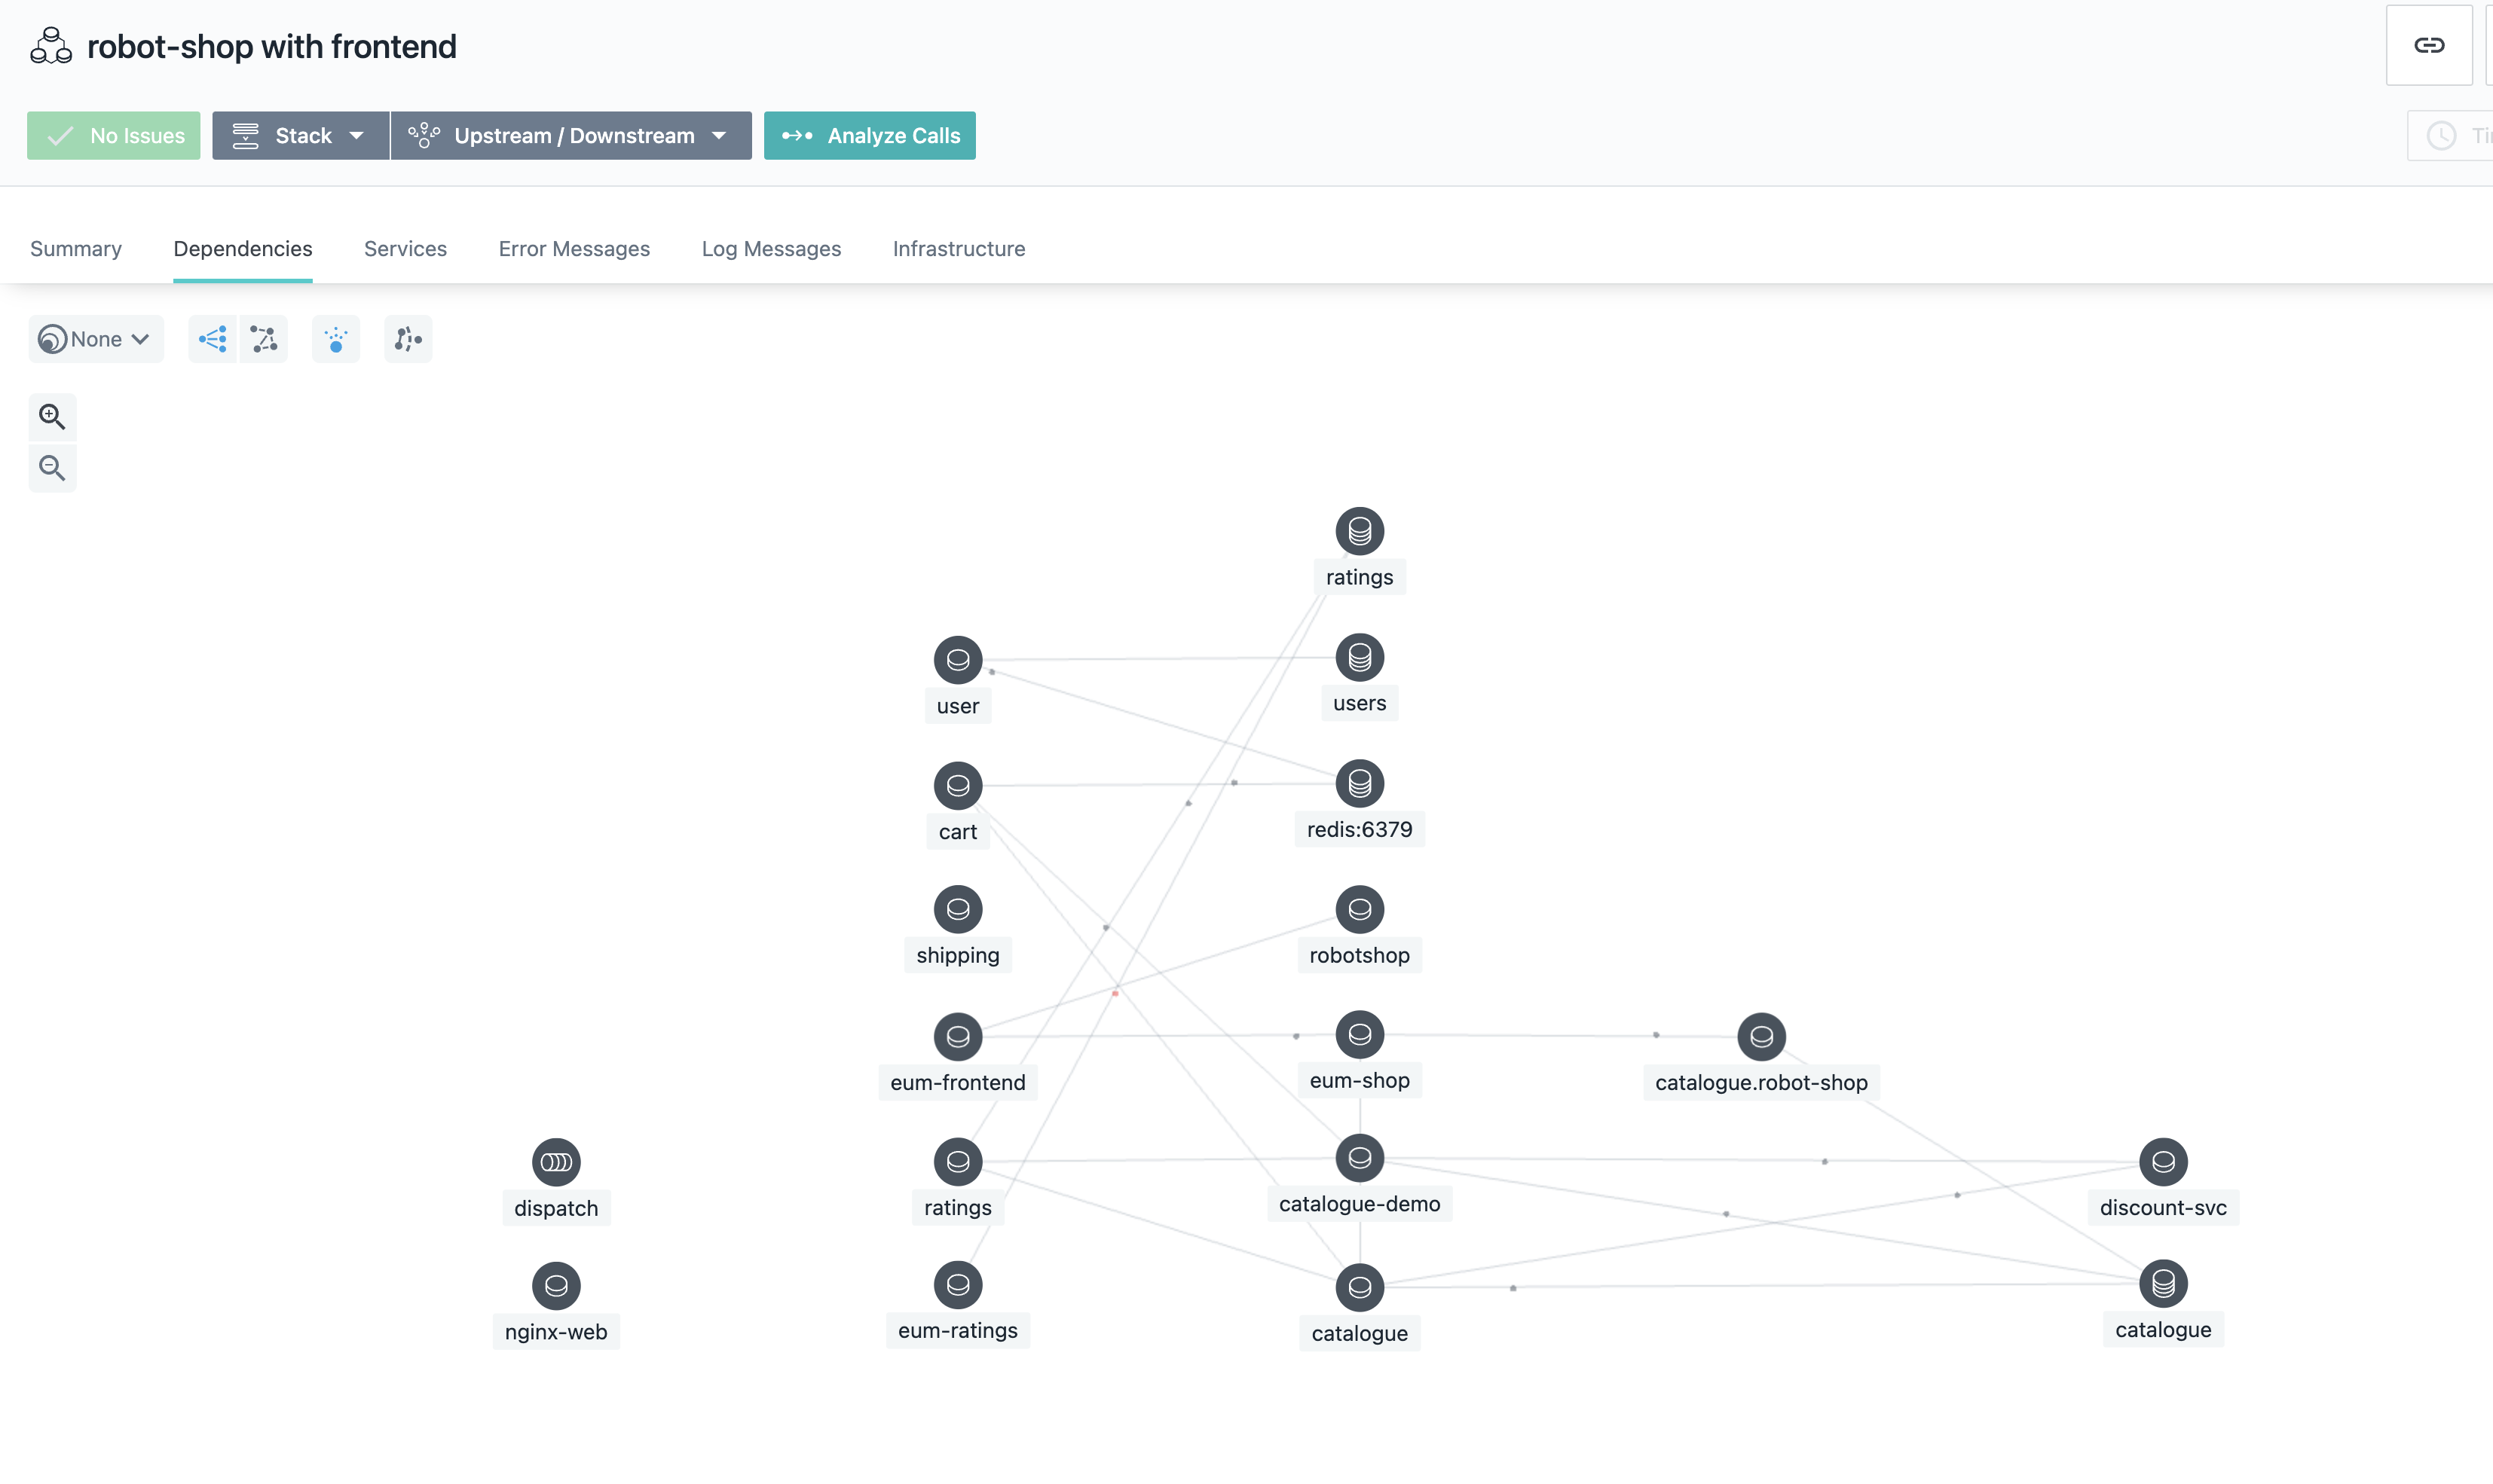Click the zoom in magnifier icon
The width and height of the screenshot is (2493, 1484).
coord(52,416)
